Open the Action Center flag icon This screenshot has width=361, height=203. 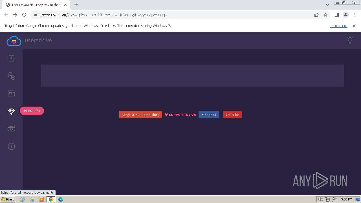334,199
